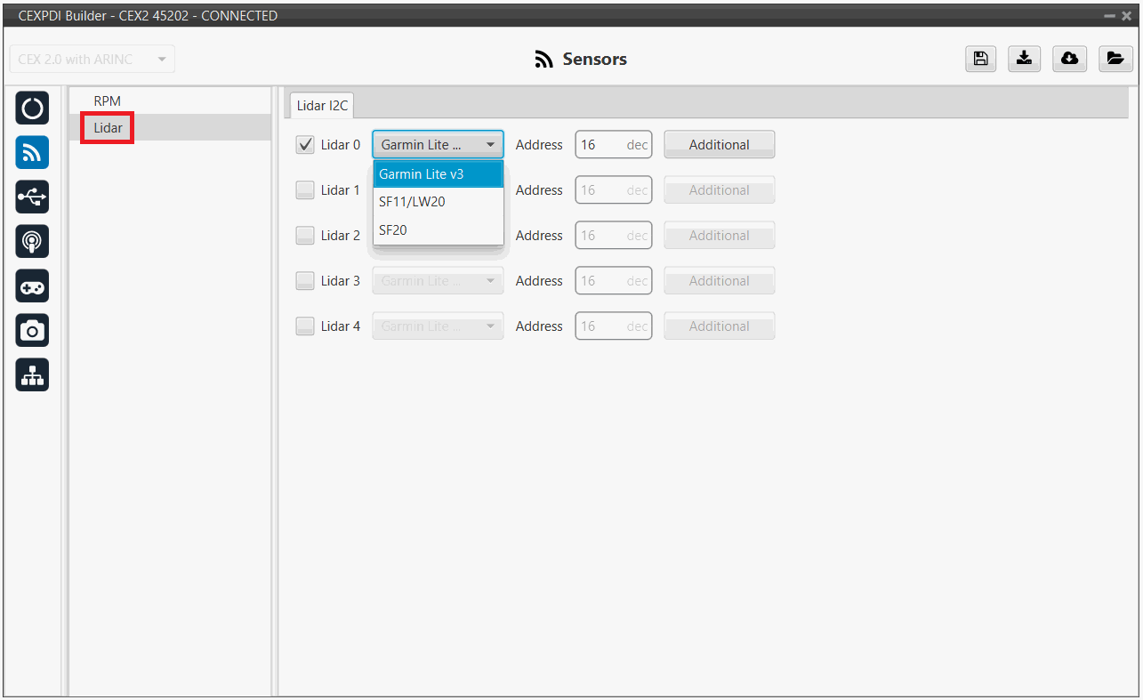Open the camera section in the sidebar
1143x700 pixels.
click(x=32, y=331)
